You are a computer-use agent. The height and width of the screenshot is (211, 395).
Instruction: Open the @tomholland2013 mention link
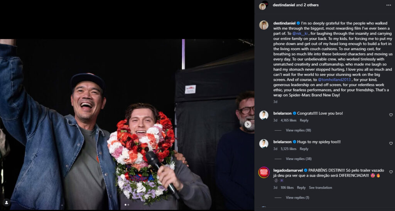[x=334, y=79]
